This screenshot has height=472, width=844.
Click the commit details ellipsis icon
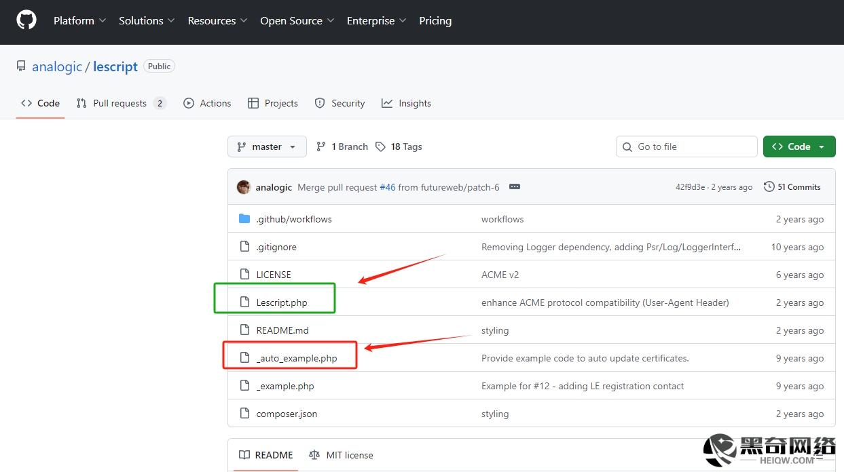[x=515, y=187]
